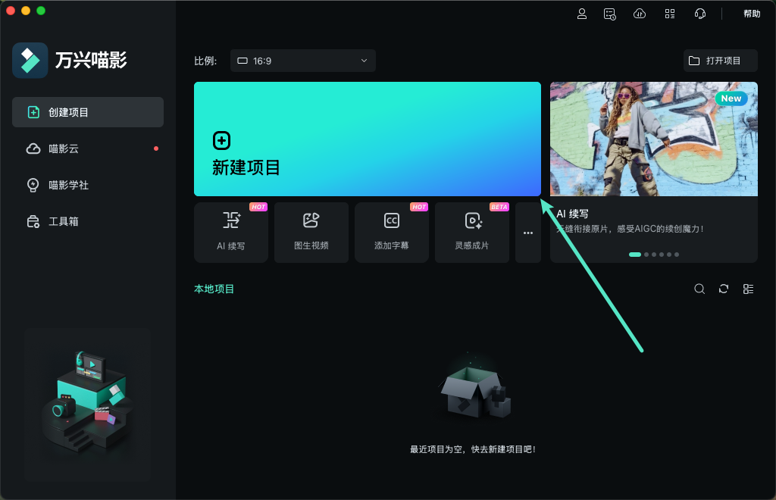Click 新建项目 to create a project
The image size is (776, 500).
(x=367, y=139)
